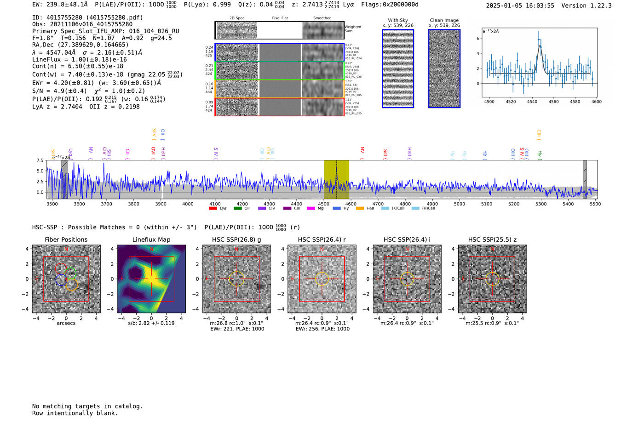Image resolution: width=644 pixels, height=438 pixels.
Task: Click the 'LyA z = 2.7404' line
Action: tap(86, 107)
